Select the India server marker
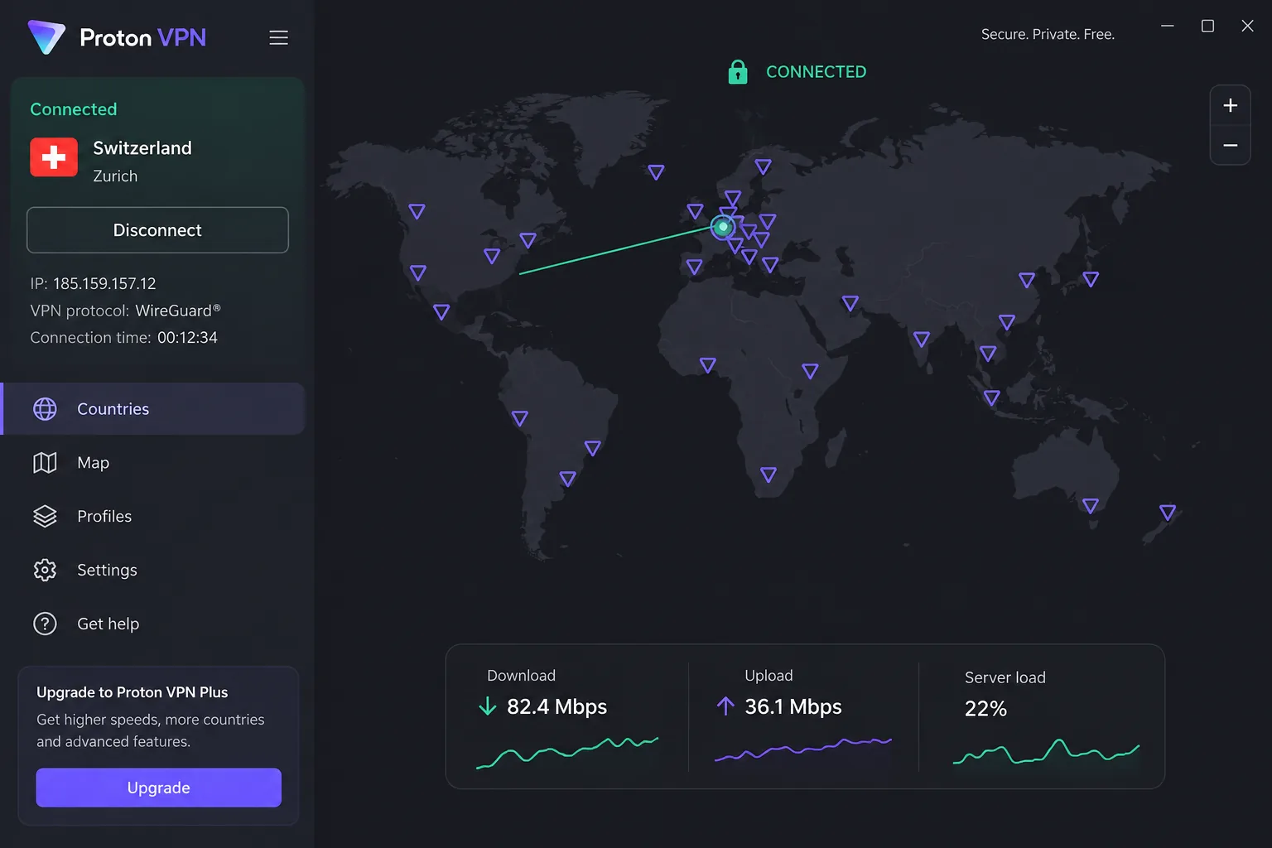 point(922,339)
